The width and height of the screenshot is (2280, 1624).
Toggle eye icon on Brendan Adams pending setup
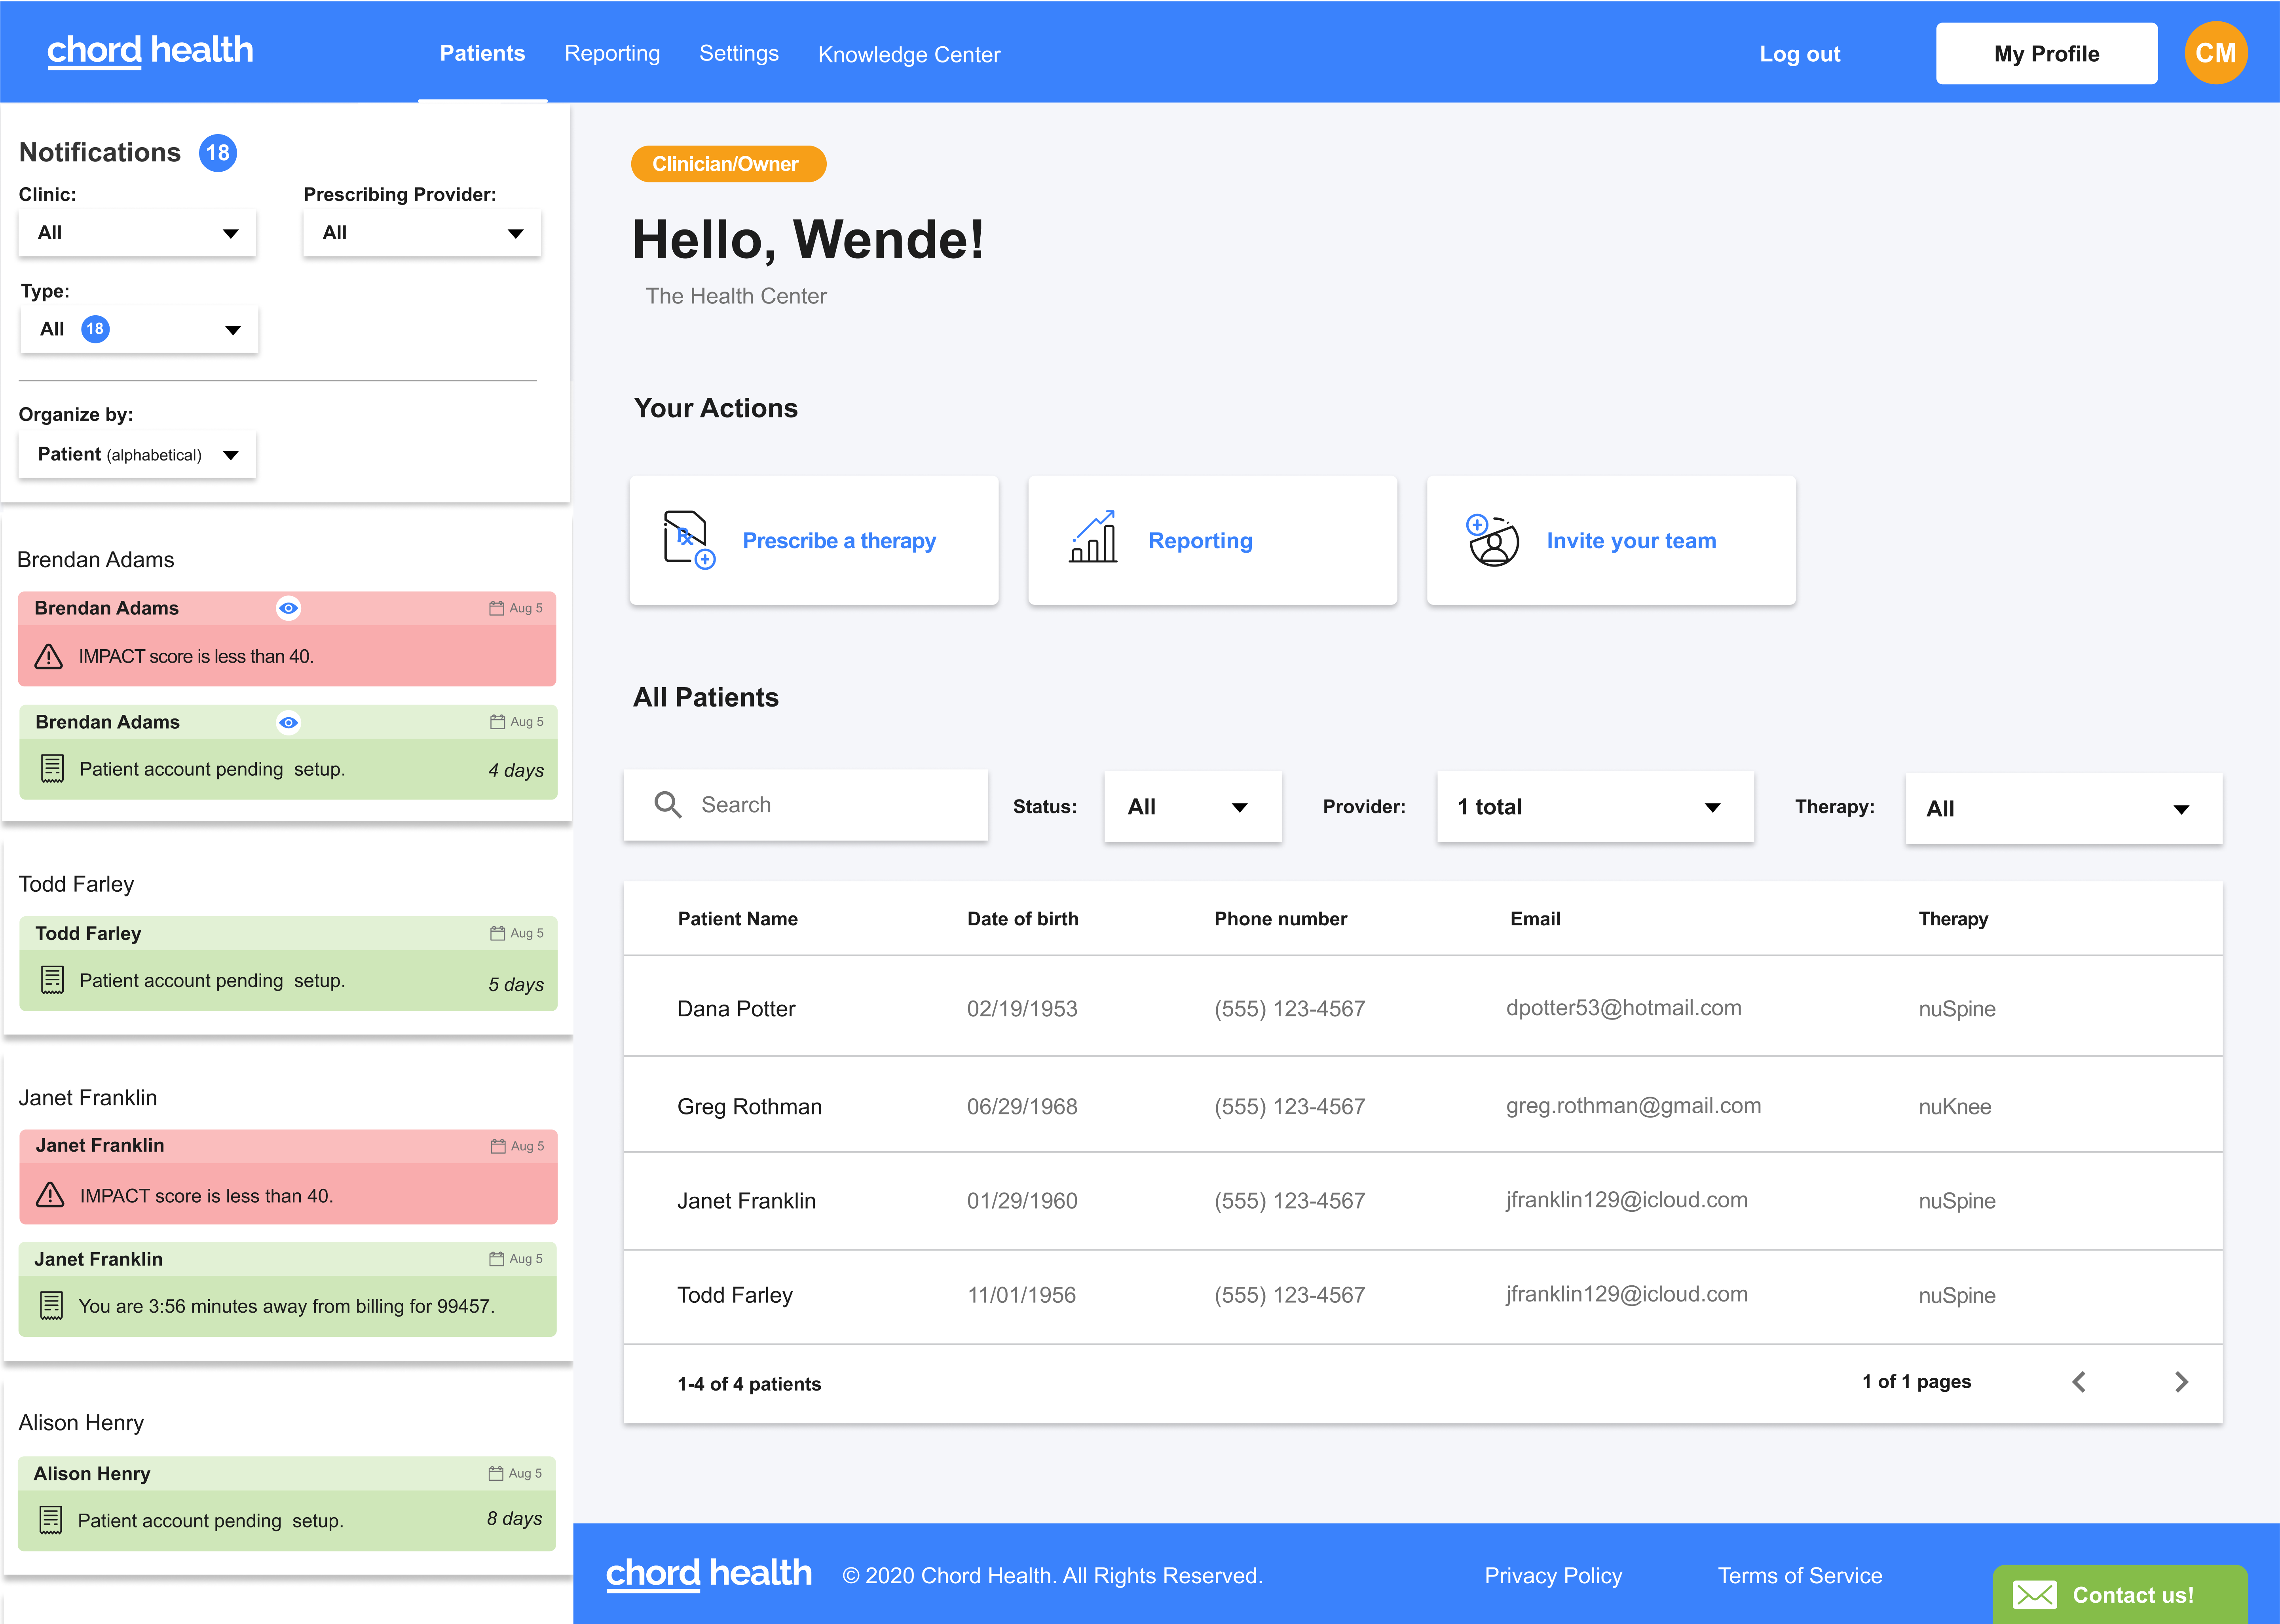point(288,722)
